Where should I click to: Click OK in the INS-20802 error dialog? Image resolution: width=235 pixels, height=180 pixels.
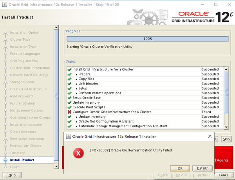(x=180, y=168)
